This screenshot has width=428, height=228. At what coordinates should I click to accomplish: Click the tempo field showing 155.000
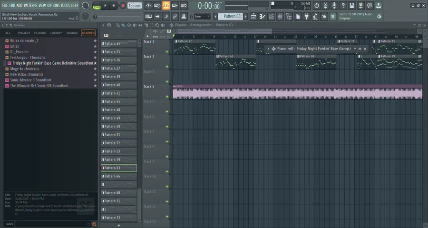pyautogui.click(x=135, y=5)
